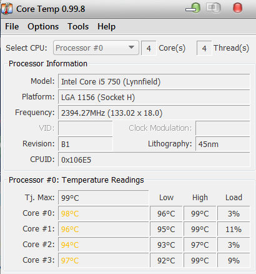256x274 pixels.
Task: Open the Help menu
Action: 106,27
